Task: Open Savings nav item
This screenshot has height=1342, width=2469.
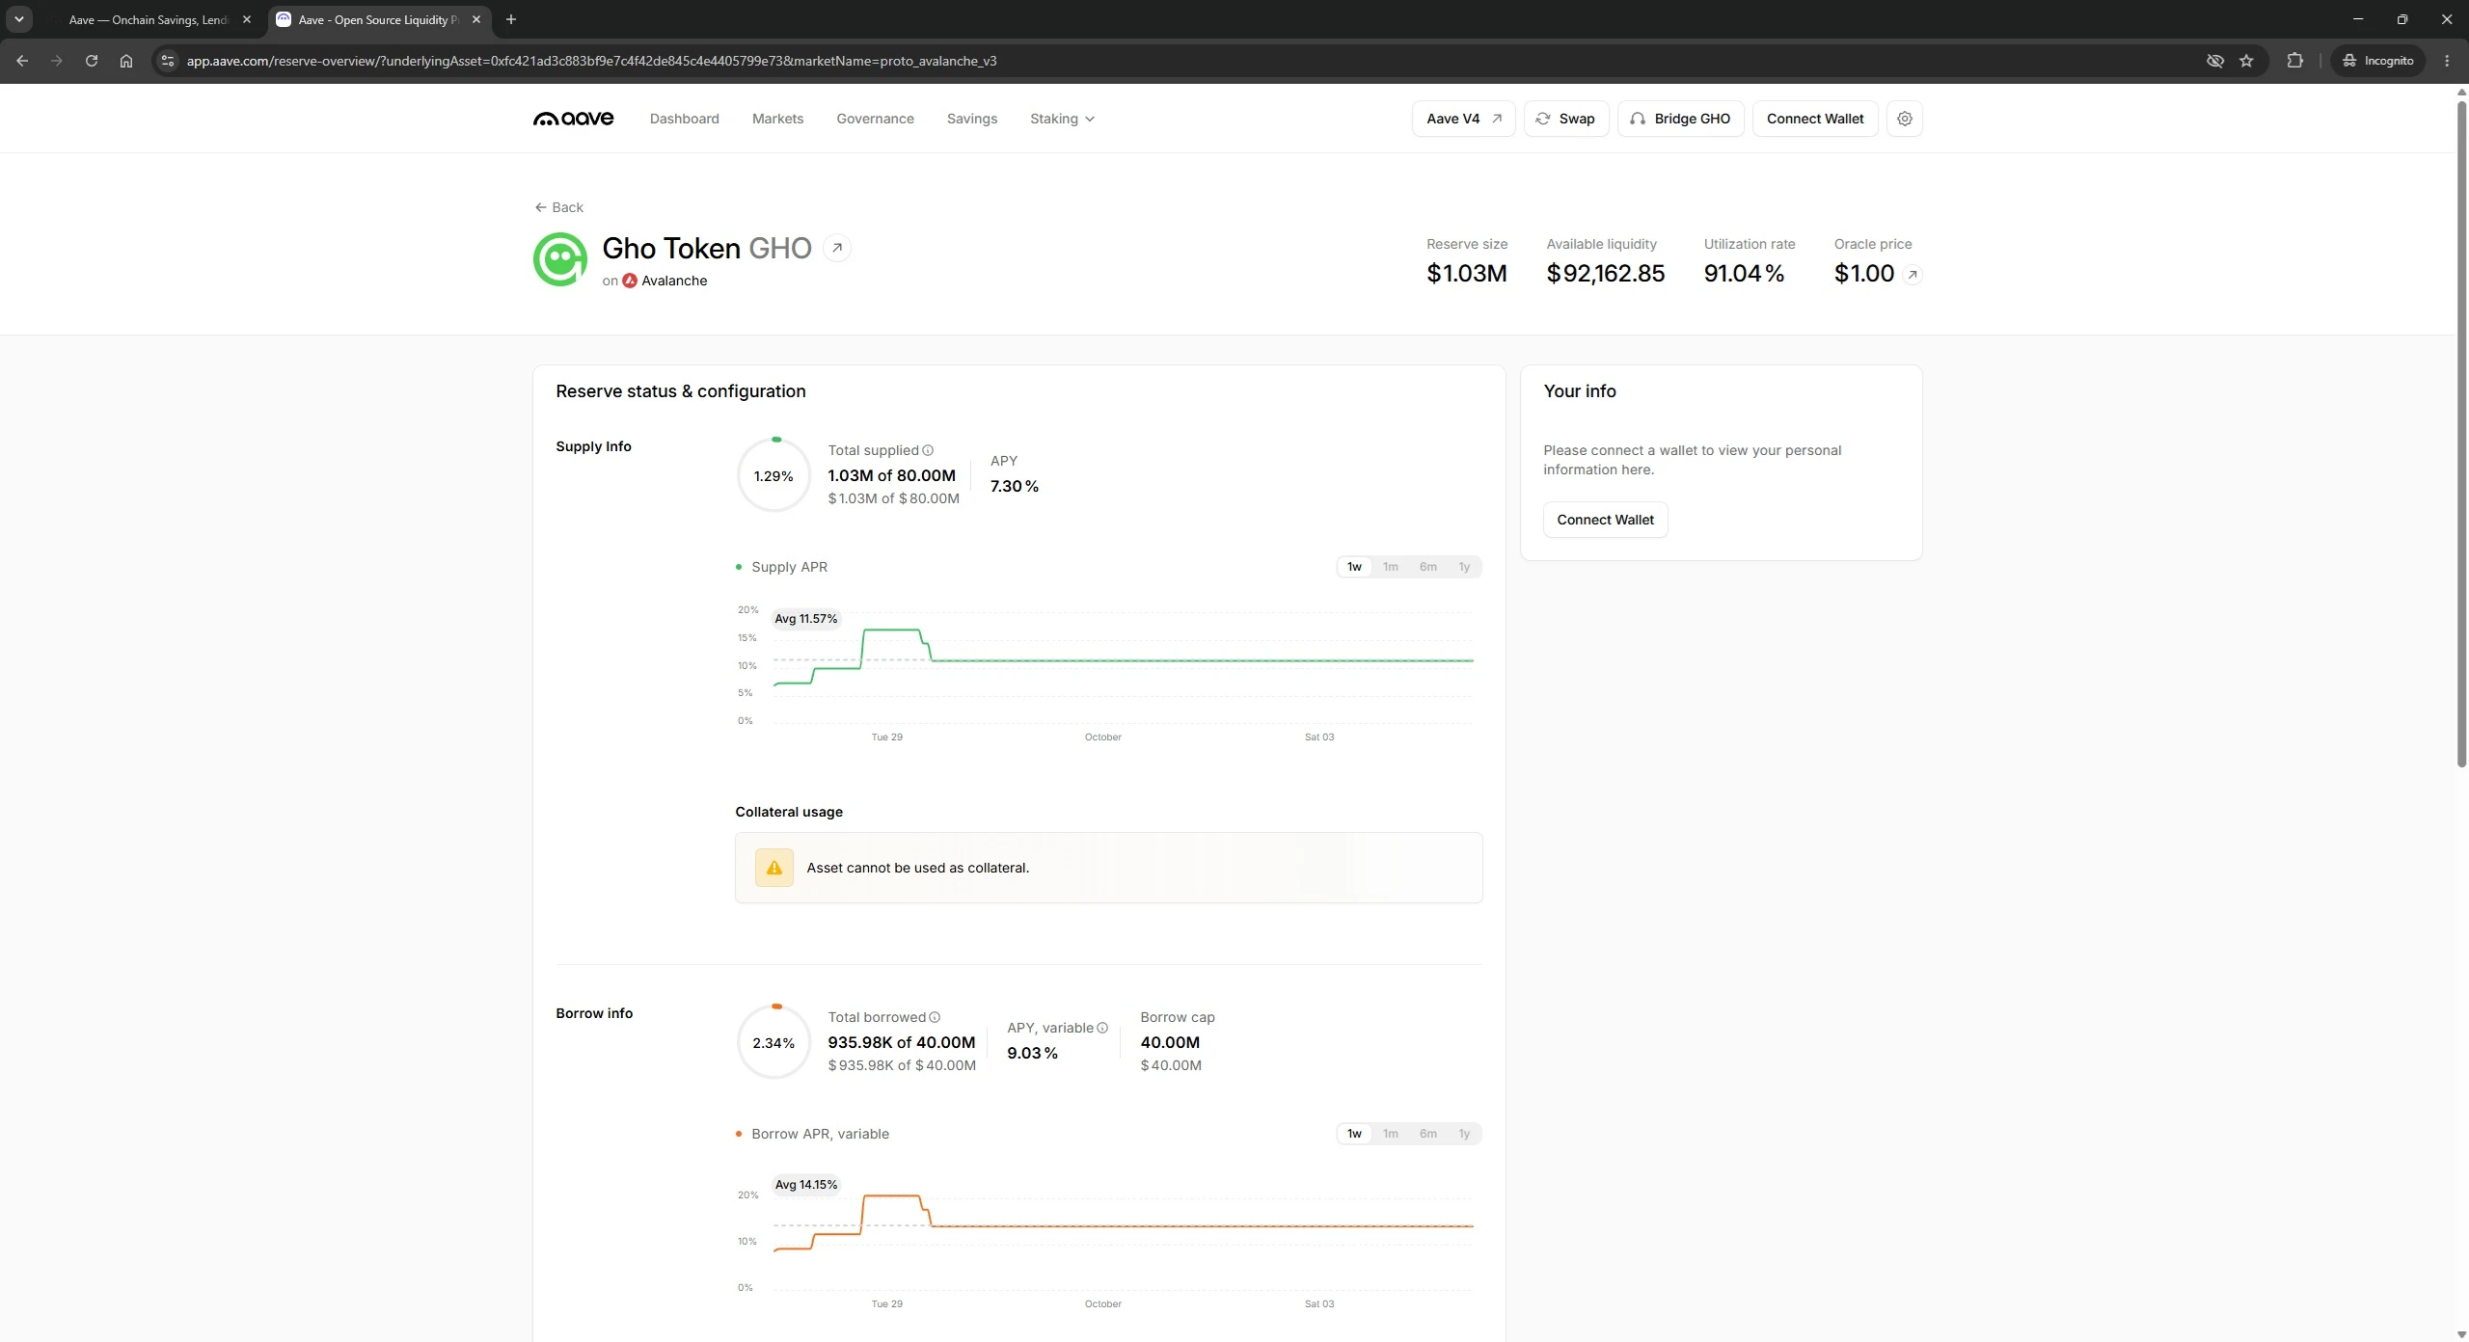Action: [971, 119]
